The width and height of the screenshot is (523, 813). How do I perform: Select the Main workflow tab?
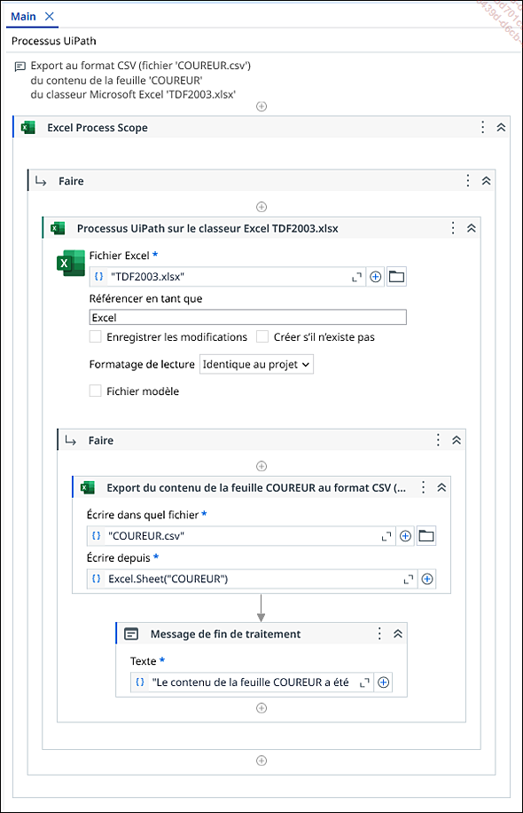tap(23, 17)
